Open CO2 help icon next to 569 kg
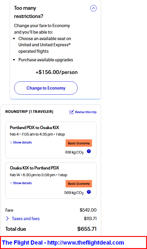Image resolution: width=147 pixels, height=249 pixels. click(89, 192)
